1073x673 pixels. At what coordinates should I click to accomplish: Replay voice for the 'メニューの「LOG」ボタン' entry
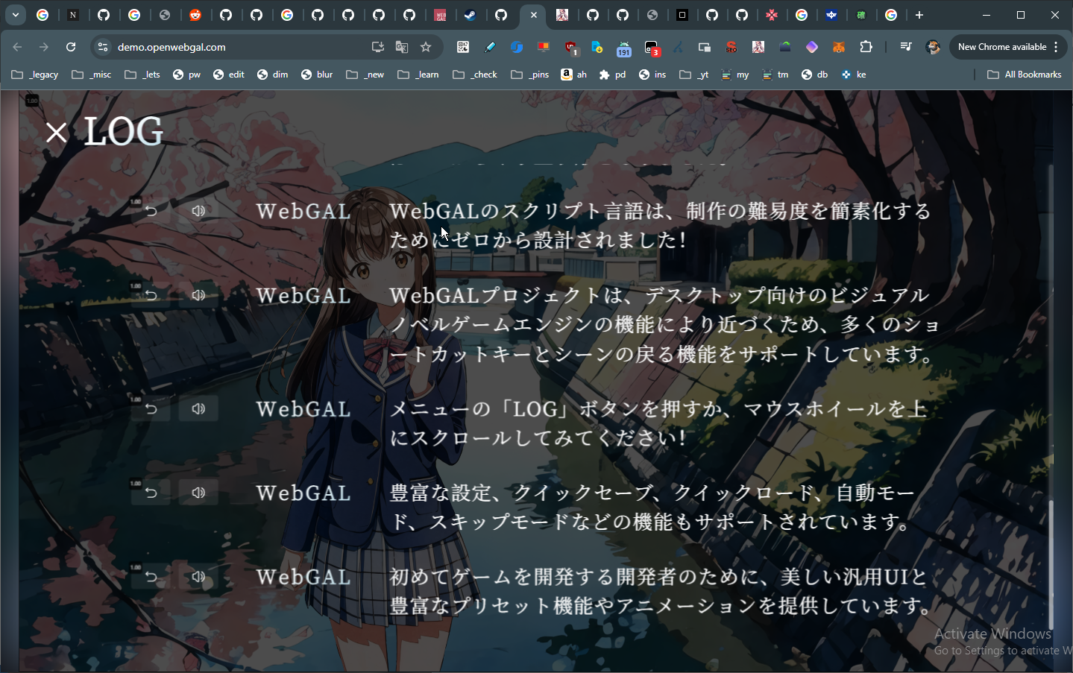coord(198,408)
